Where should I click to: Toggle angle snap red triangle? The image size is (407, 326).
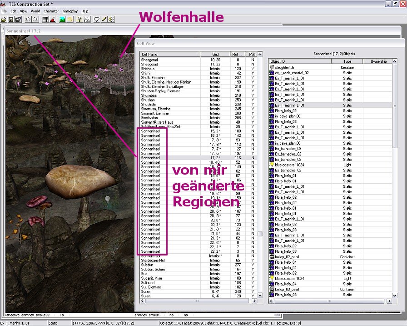tap(52, 20)
